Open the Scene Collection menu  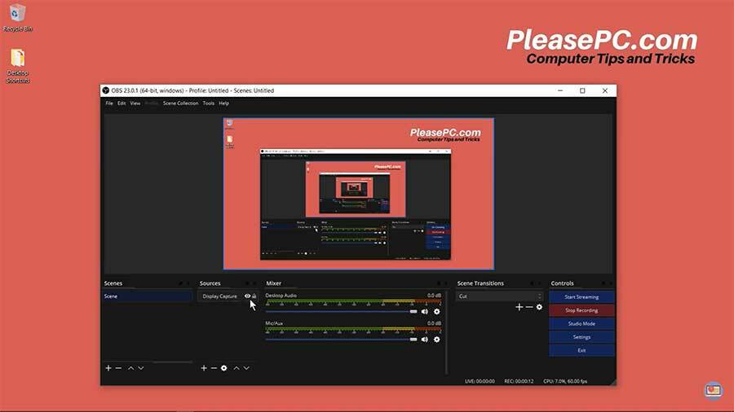pos(181,103)
